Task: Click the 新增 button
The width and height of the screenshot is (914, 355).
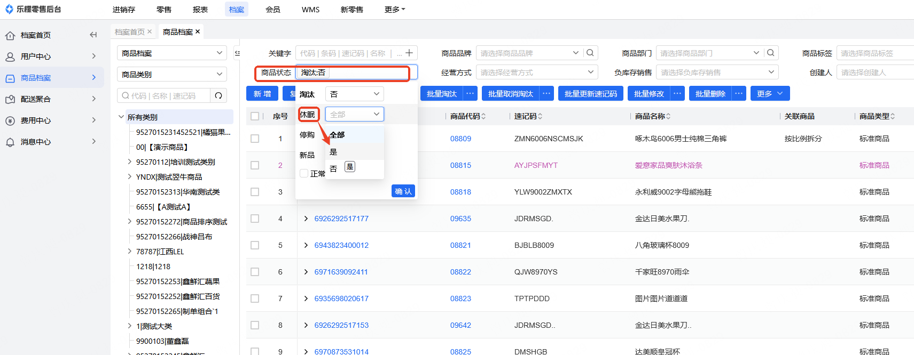Action: click(x=262, y=93)
